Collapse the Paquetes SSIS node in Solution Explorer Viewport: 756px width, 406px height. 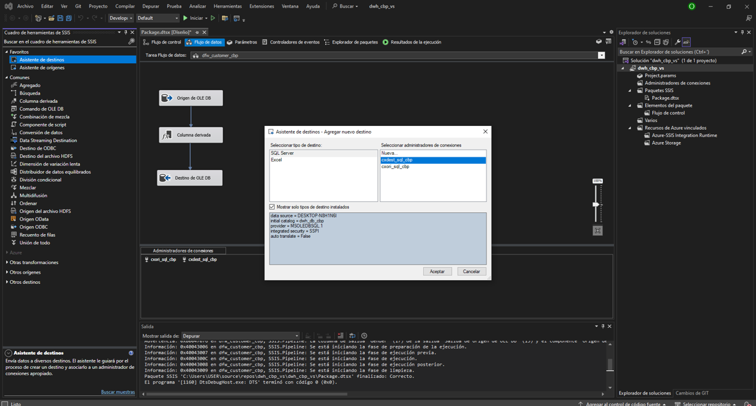(630, 91)
